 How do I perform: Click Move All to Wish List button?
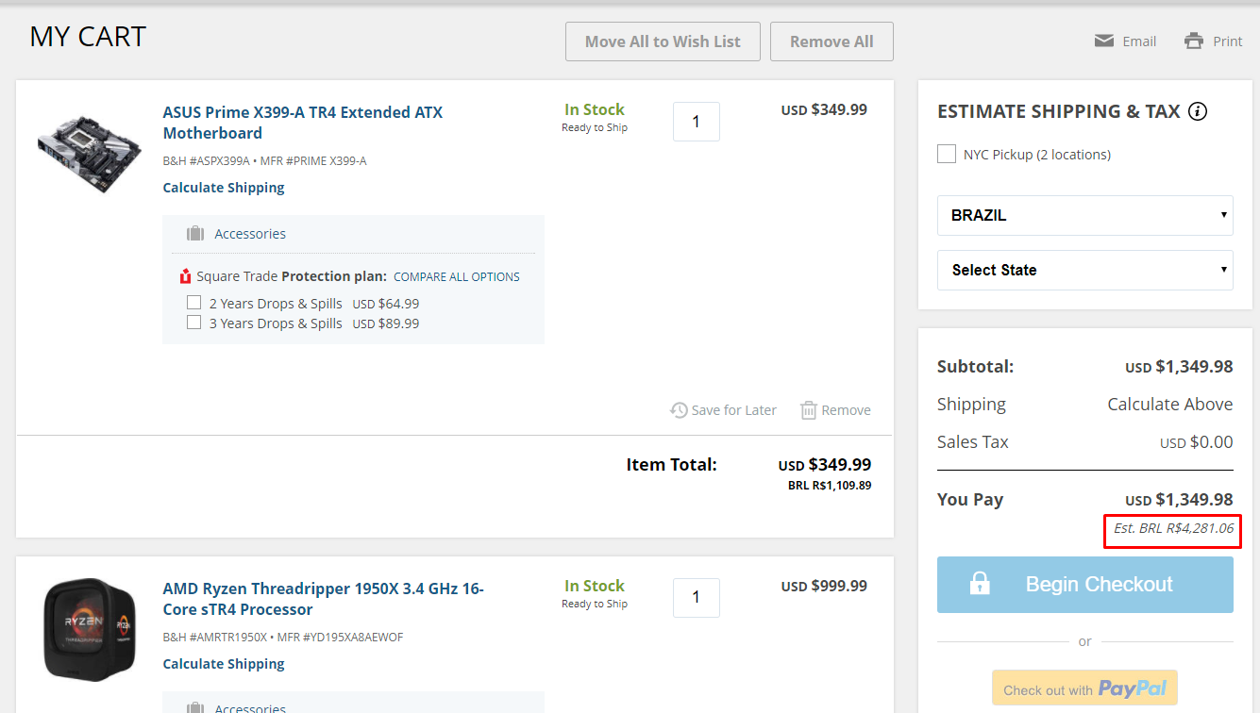point(663,41)
